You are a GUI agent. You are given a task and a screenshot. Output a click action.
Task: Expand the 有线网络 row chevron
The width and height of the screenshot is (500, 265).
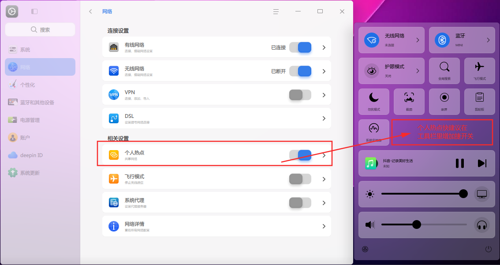324,48
